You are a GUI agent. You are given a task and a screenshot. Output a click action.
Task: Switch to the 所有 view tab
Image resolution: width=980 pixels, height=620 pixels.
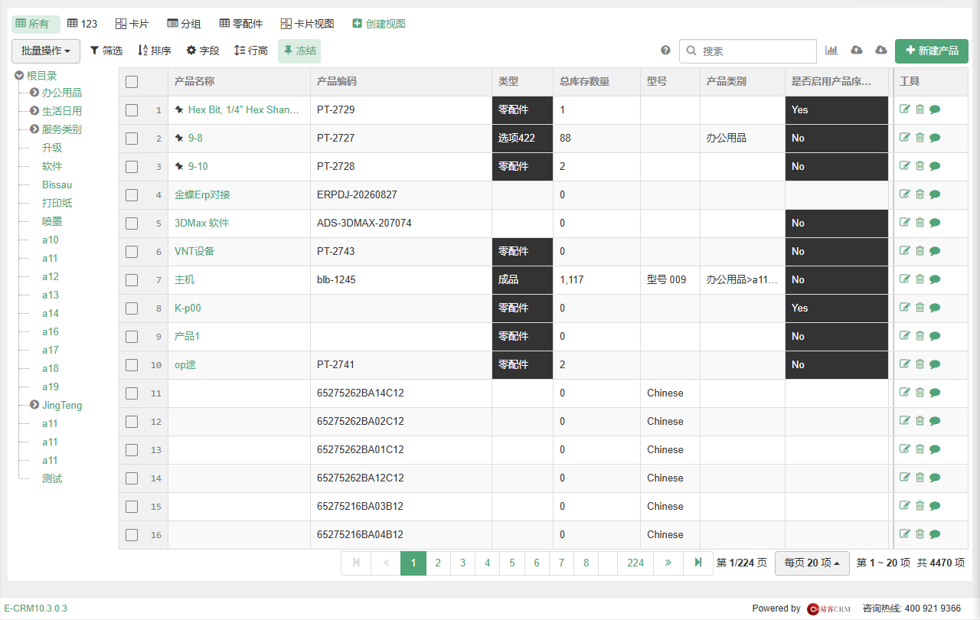point(36,24)
